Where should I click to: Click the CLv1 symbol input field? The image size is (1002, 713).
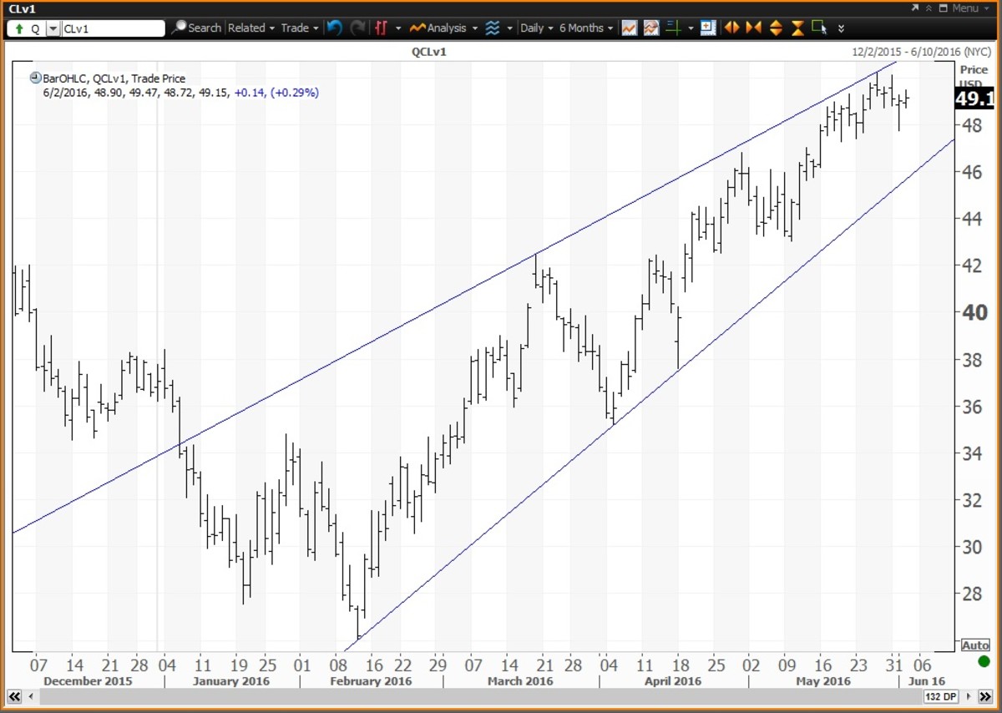tap(113, 28)
